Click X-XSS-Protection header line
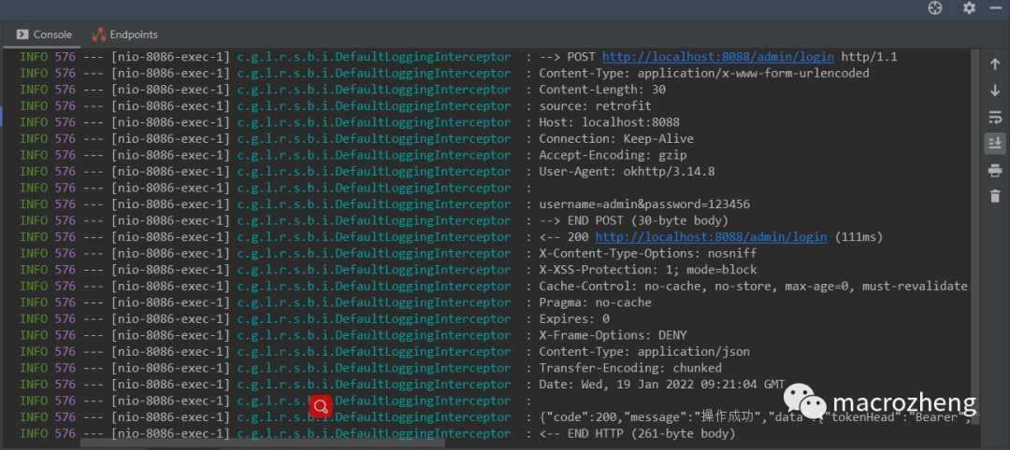 (x=648, y=270)
